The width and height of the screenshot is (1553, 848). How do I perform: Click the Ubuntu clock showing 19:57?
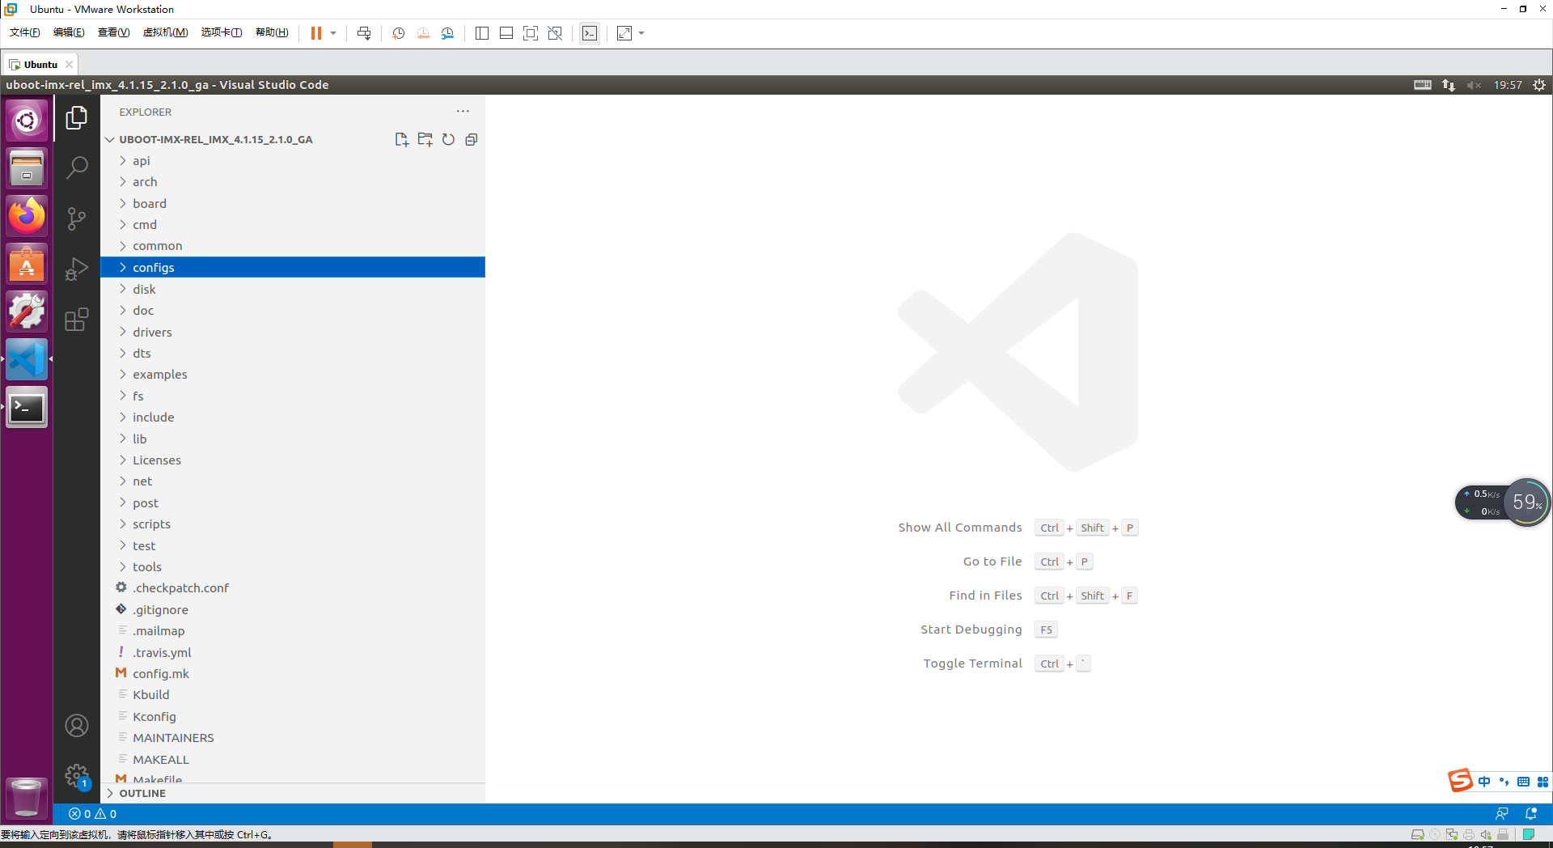pyautogui.click(x=1507, y=85)
